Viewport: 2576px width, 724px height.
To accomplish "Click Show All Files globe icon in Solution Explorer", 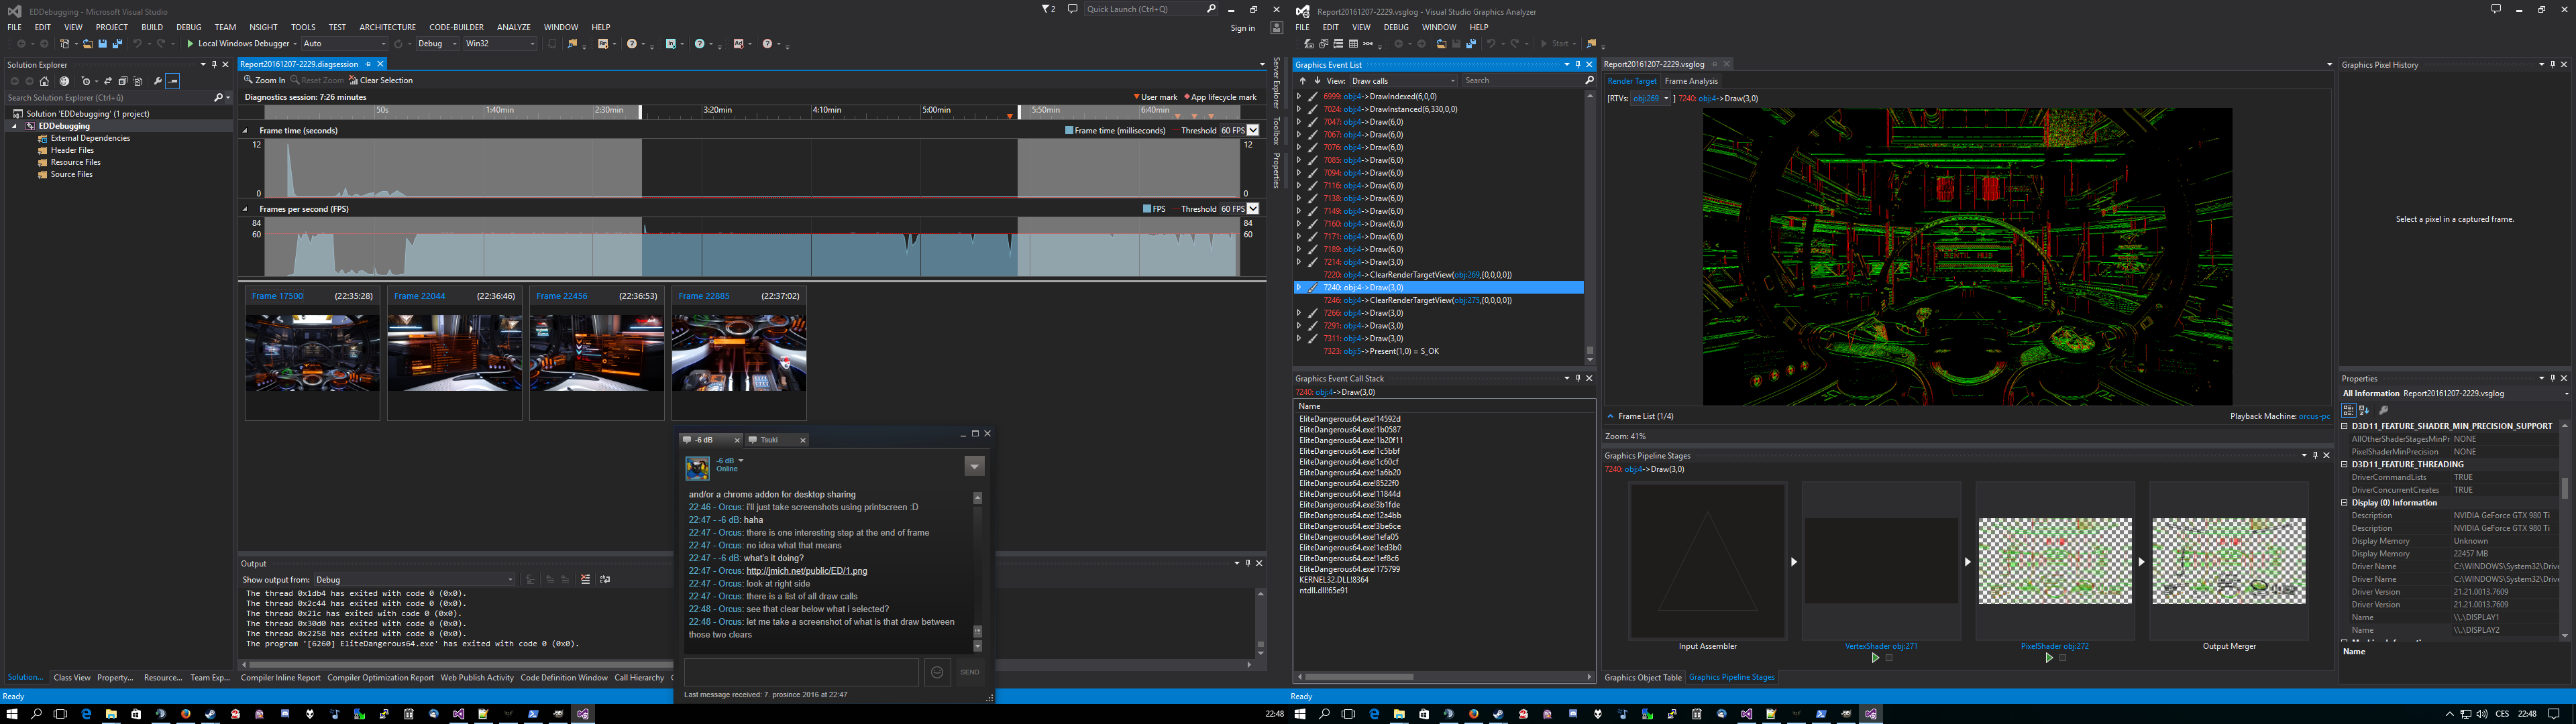I will click(64, 81).
